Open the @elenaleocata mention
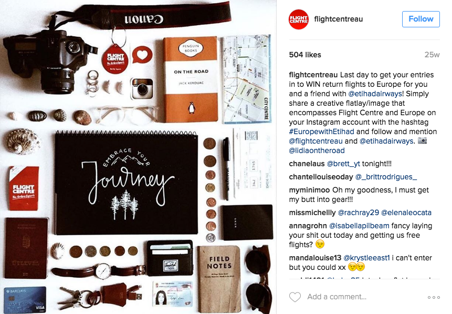This screenshot has width=452, height=314. point(406,213)
